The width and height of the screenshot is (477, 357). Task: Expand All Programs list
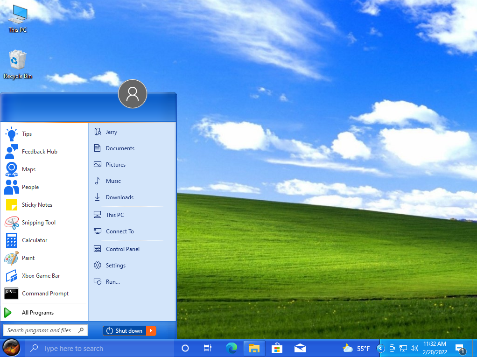[x=44, y=313]
